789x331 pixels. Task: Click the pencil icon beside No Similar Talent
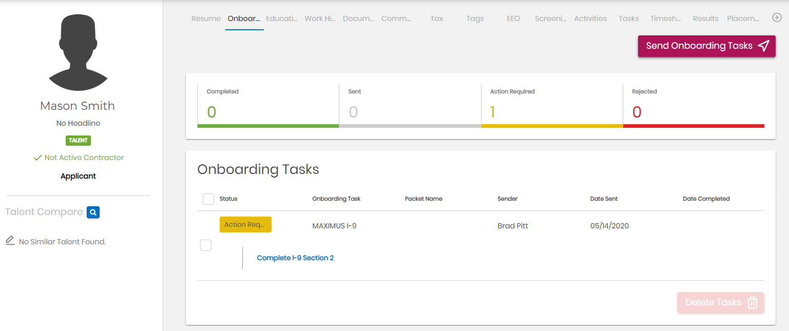point(10,240)
